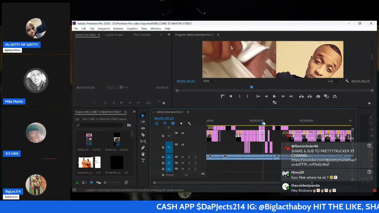Step back one frame in Program monitor

click(266, 96)
